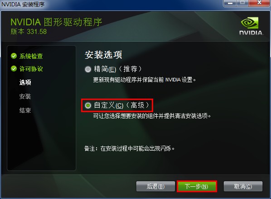Select the 系统检查 step in sidebar

coord(31,56)
